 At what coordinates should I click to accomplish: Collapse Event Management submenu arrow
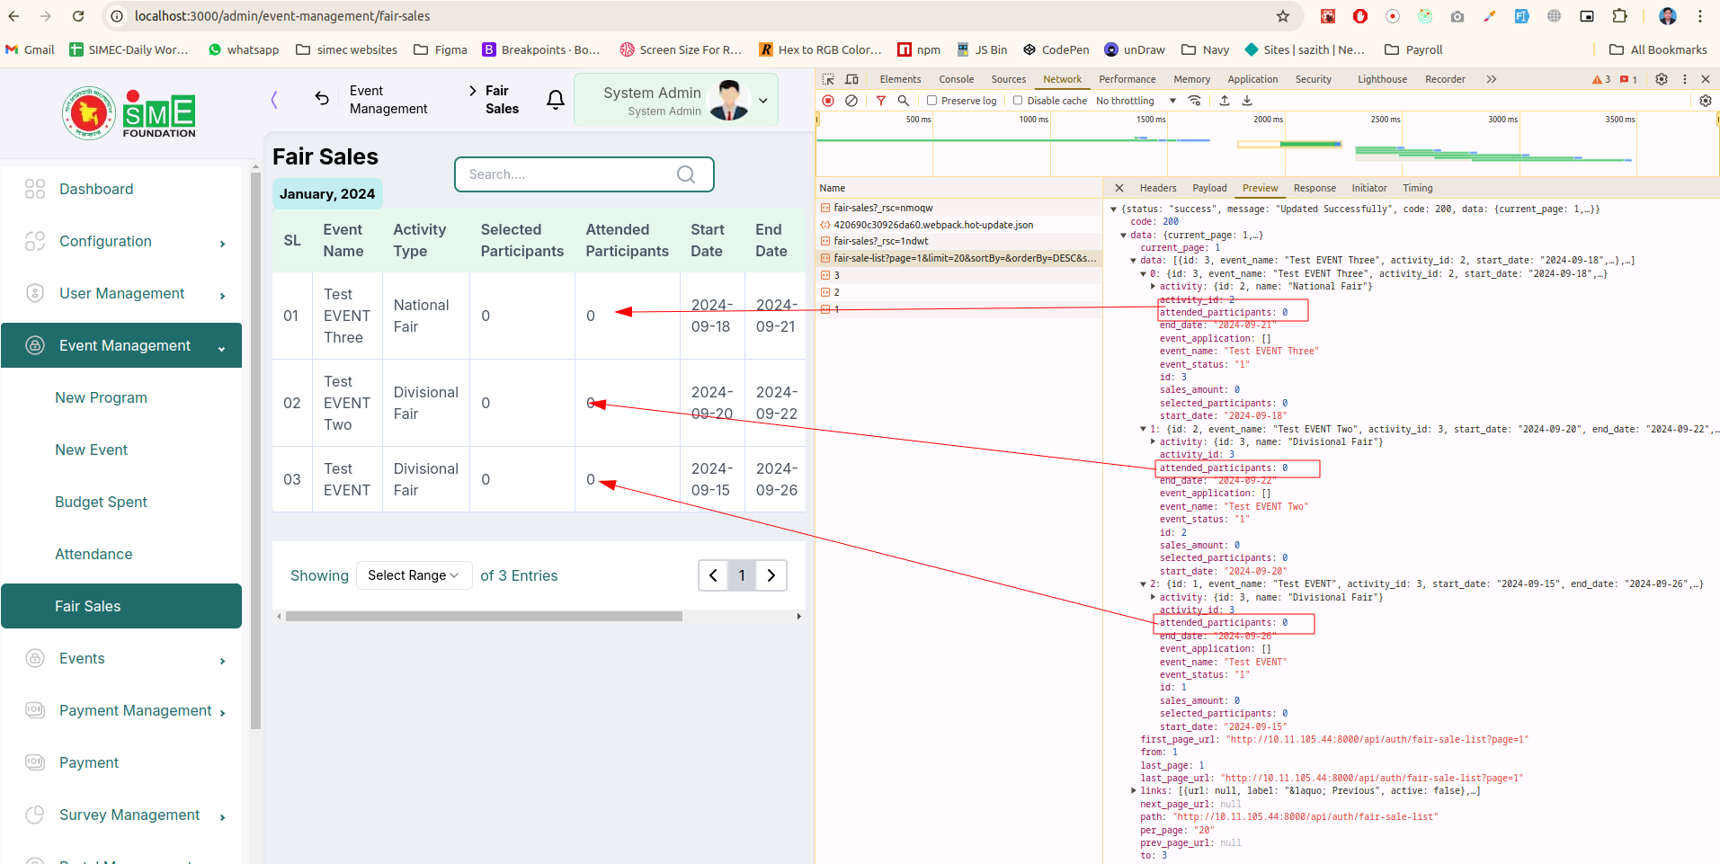pos(221,349)
